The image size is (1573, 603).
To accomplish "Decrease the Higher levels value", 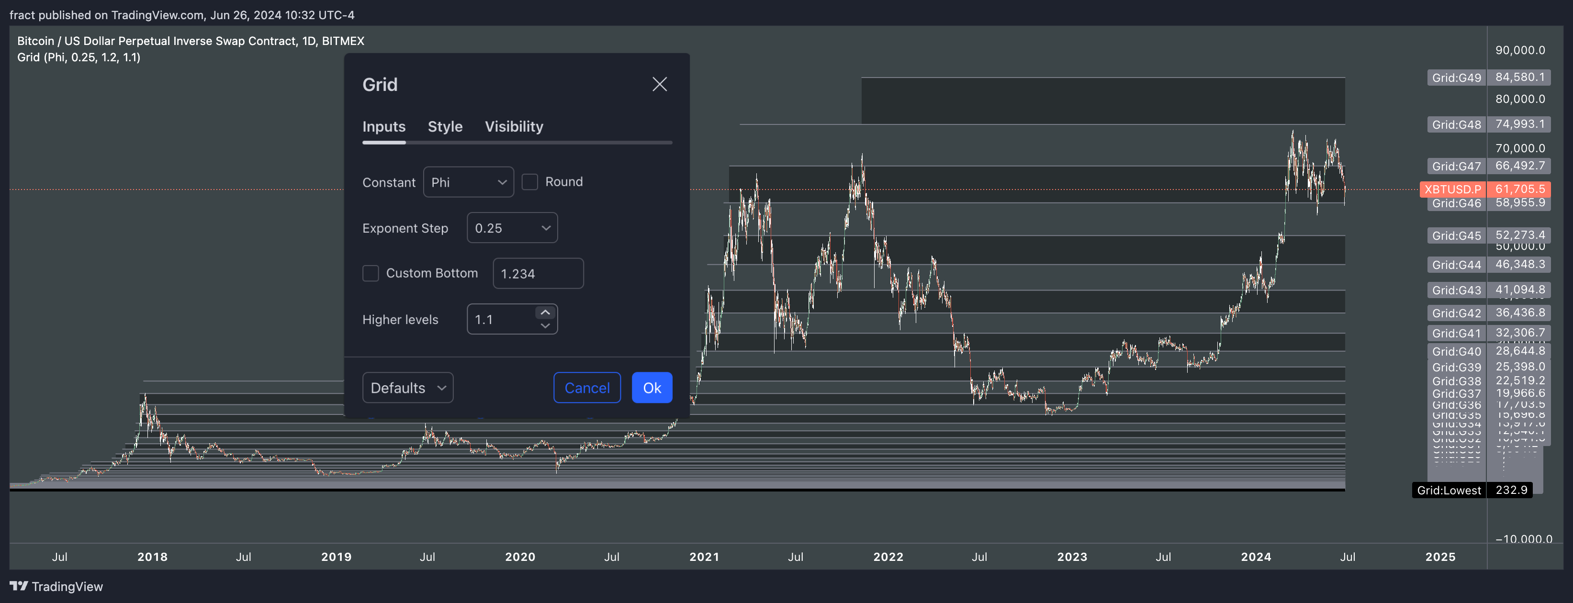I will click(x=545, y=326).
